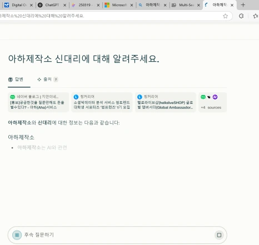Open the 네이버 블로그 source card

[x=38, y=102]
